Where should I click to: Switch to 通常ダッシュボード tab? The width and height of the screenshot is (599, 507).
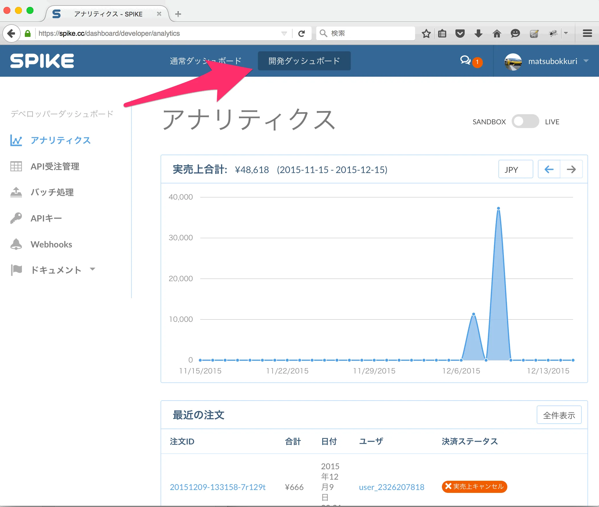pos(206,61)
